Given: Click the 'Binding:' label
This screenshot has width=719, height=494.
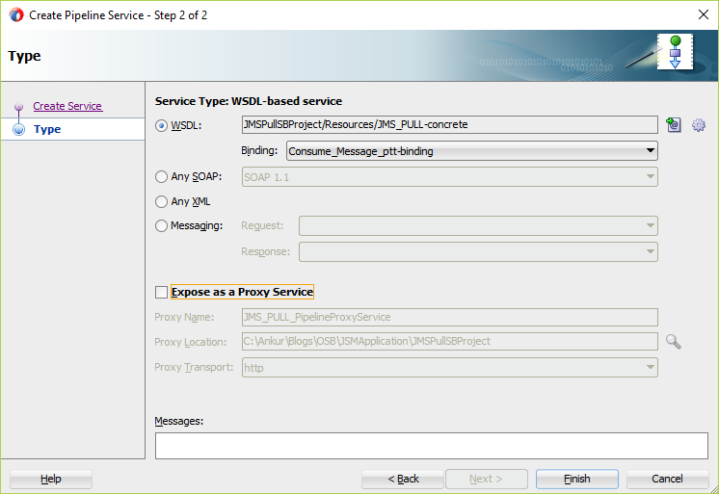Looking at the screenshot, I should pos(259,151).
